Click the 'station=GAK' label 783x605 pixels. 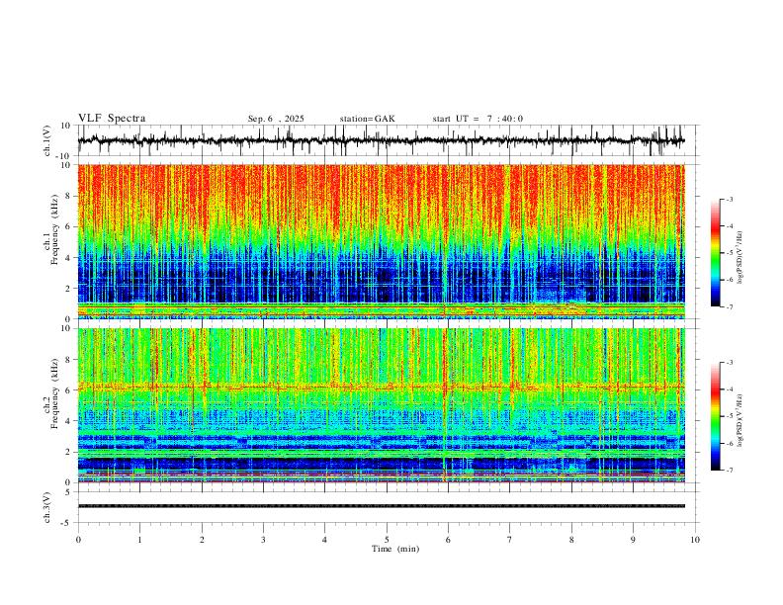[x=367, y=119]
